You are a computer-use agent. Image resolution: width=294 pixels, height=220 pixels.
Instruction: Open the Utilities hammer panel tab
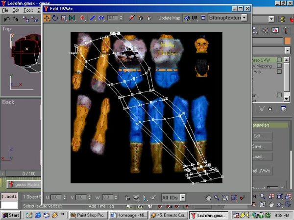(285, 30)
